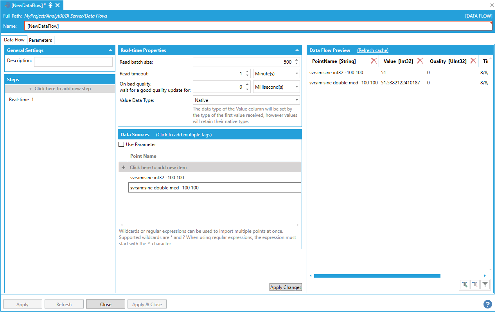Remove the Value column with red X
The image size is (496, 312).
click(x=420, y=61)
